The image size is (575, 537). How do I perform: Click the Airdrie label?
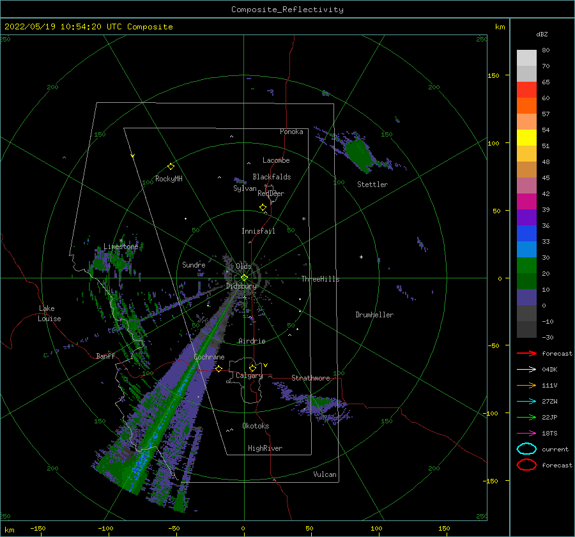pos(252,341)
